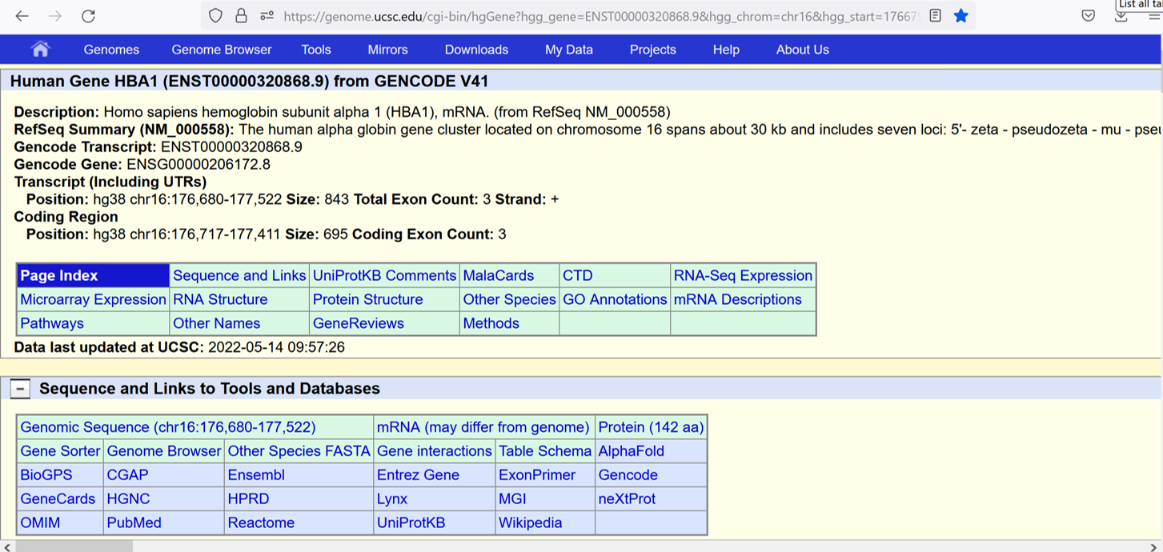Open the BioGPS link
This screenshot has width=1163, height=552.
46,475
